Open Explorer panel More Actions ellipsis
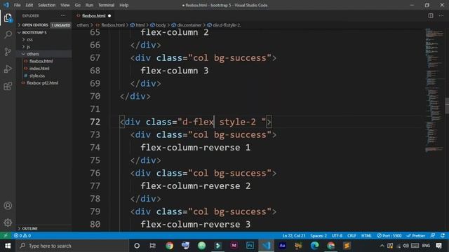449x252 pixels. tap(63, 15)
